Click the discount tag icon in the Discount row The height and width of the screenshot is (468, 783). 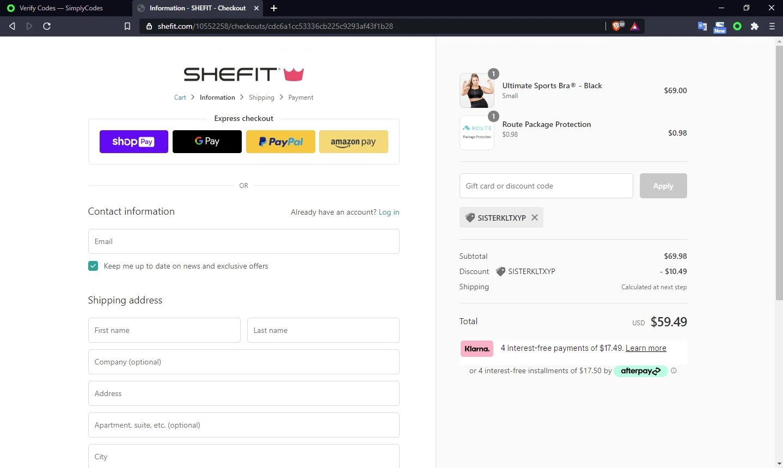pos(500,271)
